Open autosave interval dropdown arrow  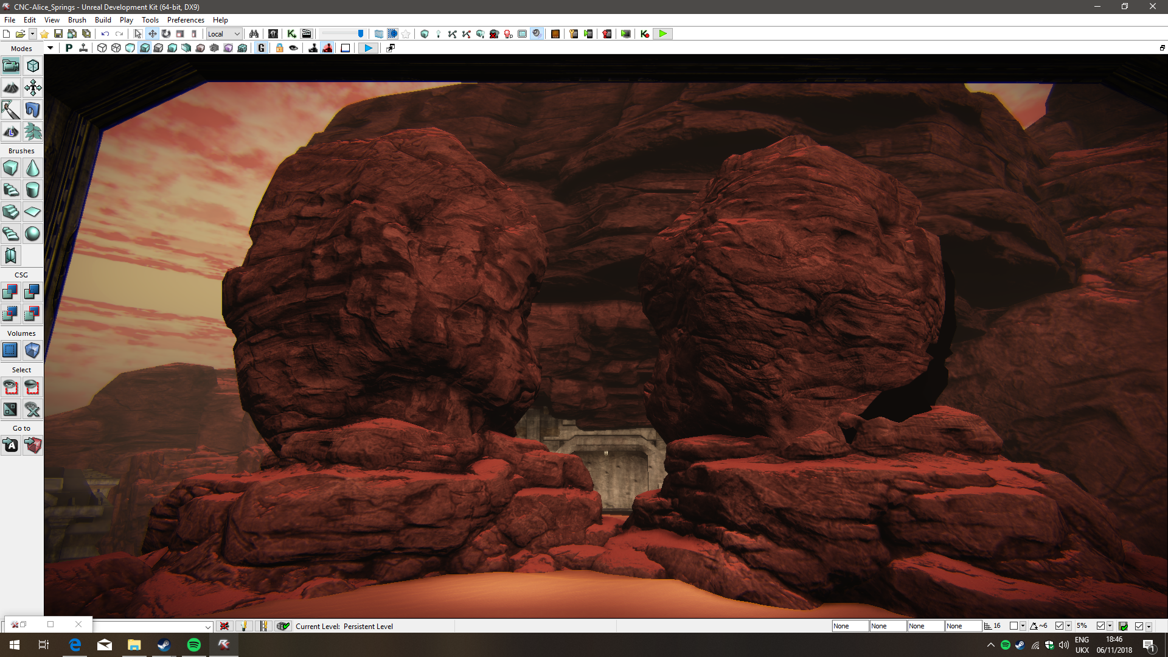1149,626
